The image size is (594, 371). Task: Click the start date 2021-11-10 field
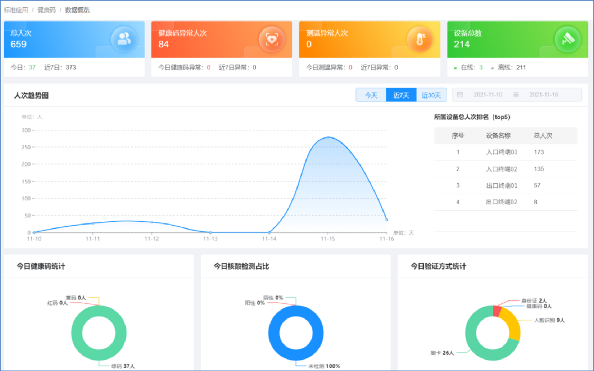487,95
